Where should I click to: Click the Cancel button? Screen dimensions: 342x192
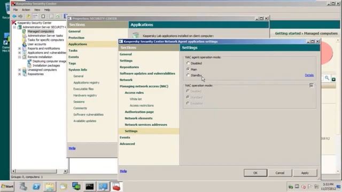click(280, 173)
